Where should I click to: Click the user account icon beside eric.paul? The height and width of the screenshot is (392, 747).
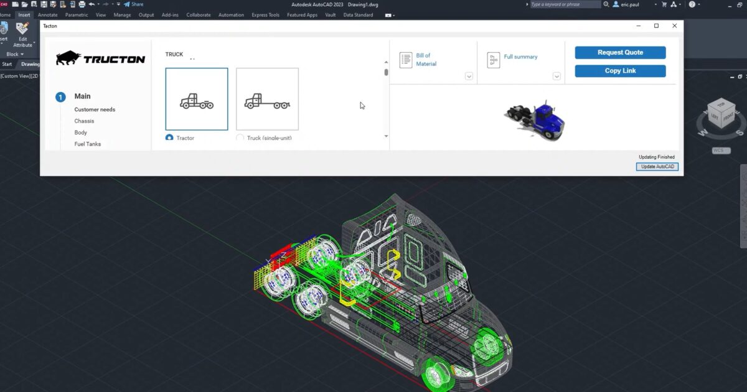tap(616, 4)
